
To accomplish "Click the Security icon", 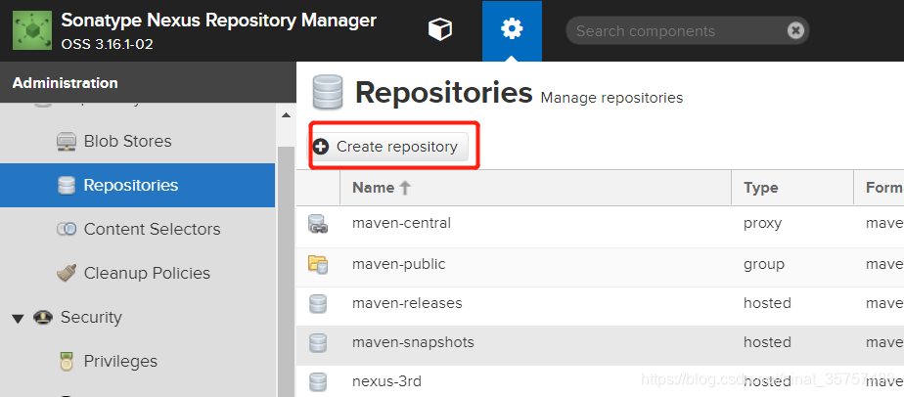I will tap(43, 317).
